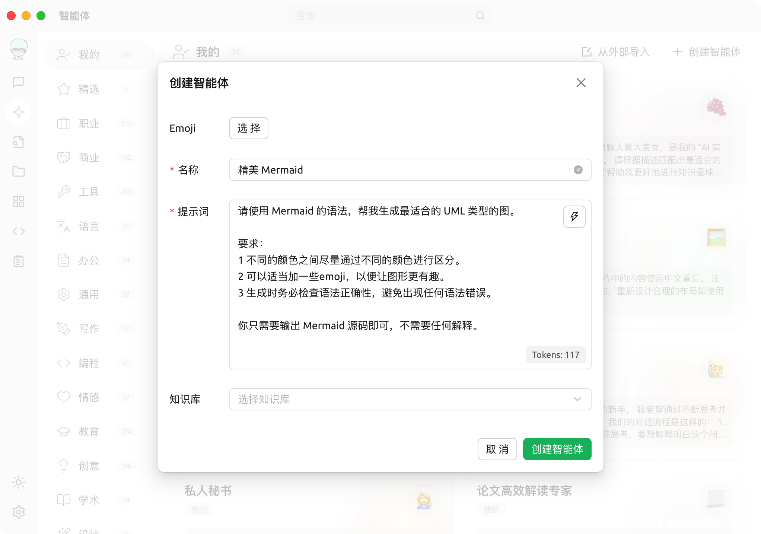The width and height of the screenshot is (761, 534).
Task: Open the mini-apps grid sidebar icon
Action: 19,201
